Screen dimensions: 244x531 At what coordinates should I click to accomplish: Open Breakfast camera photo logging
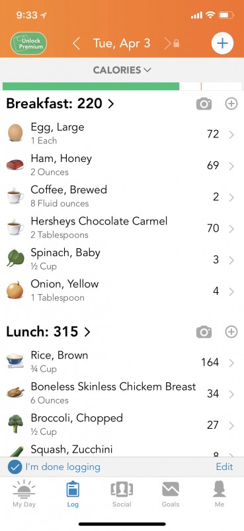click(x=204, y=104)
